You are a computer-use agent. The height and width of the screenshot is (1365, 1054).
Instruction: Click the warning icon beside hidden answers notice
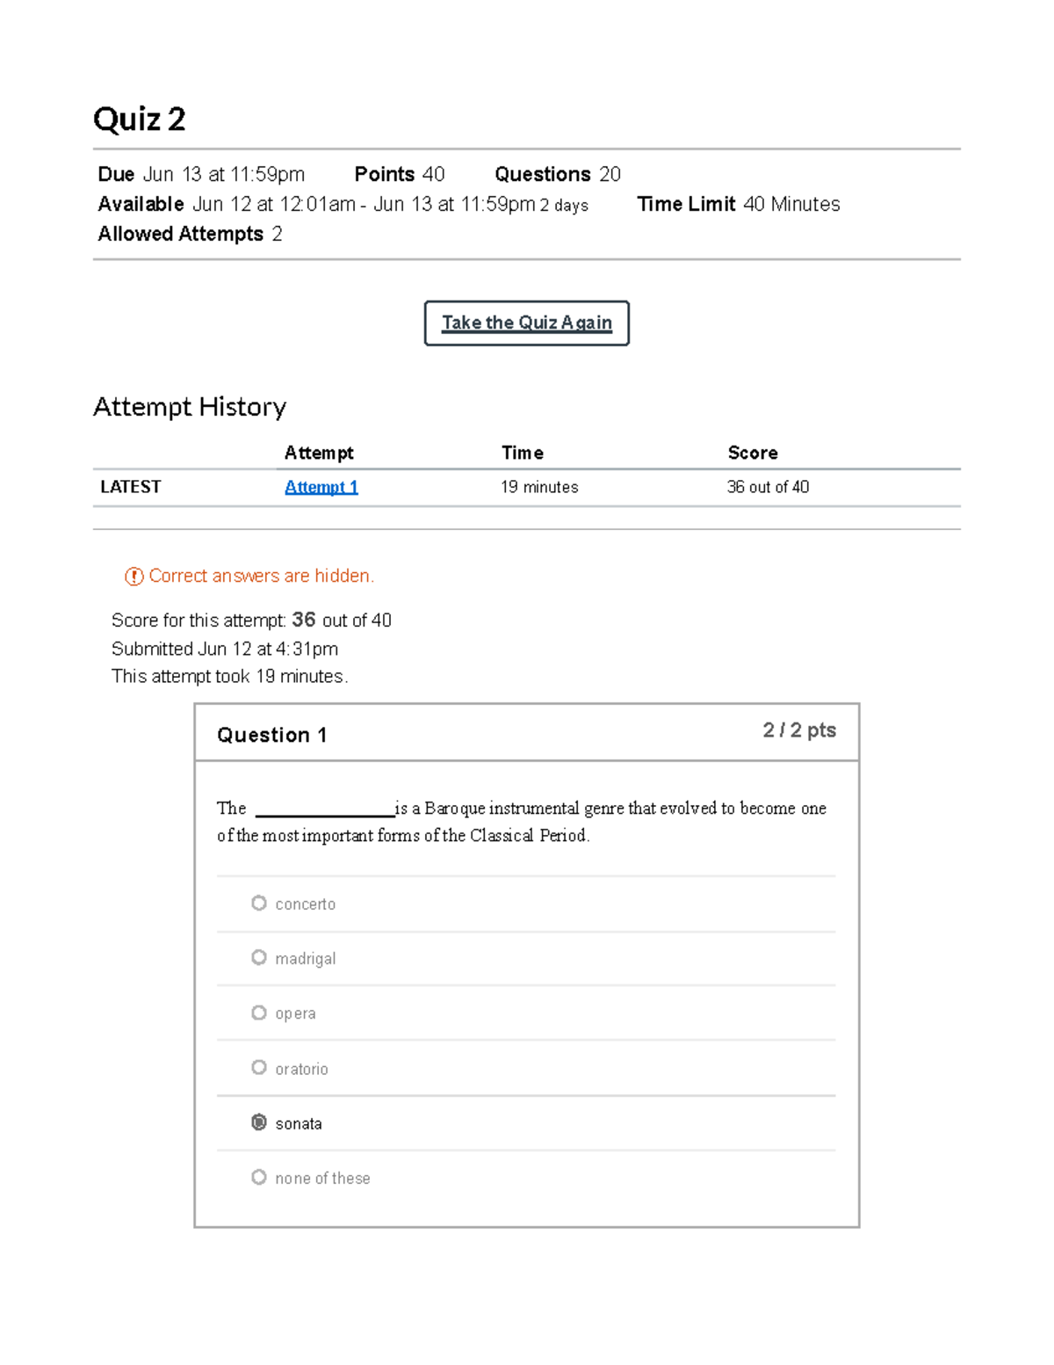(x=134, y=577)
